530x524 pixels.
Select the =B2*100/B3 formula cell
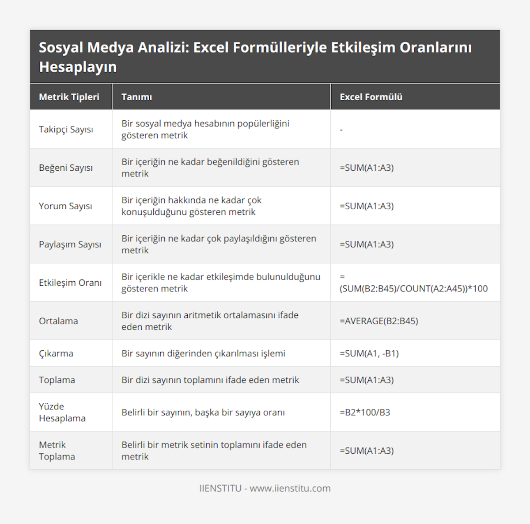pyautogui.click(x=365, y=413)
